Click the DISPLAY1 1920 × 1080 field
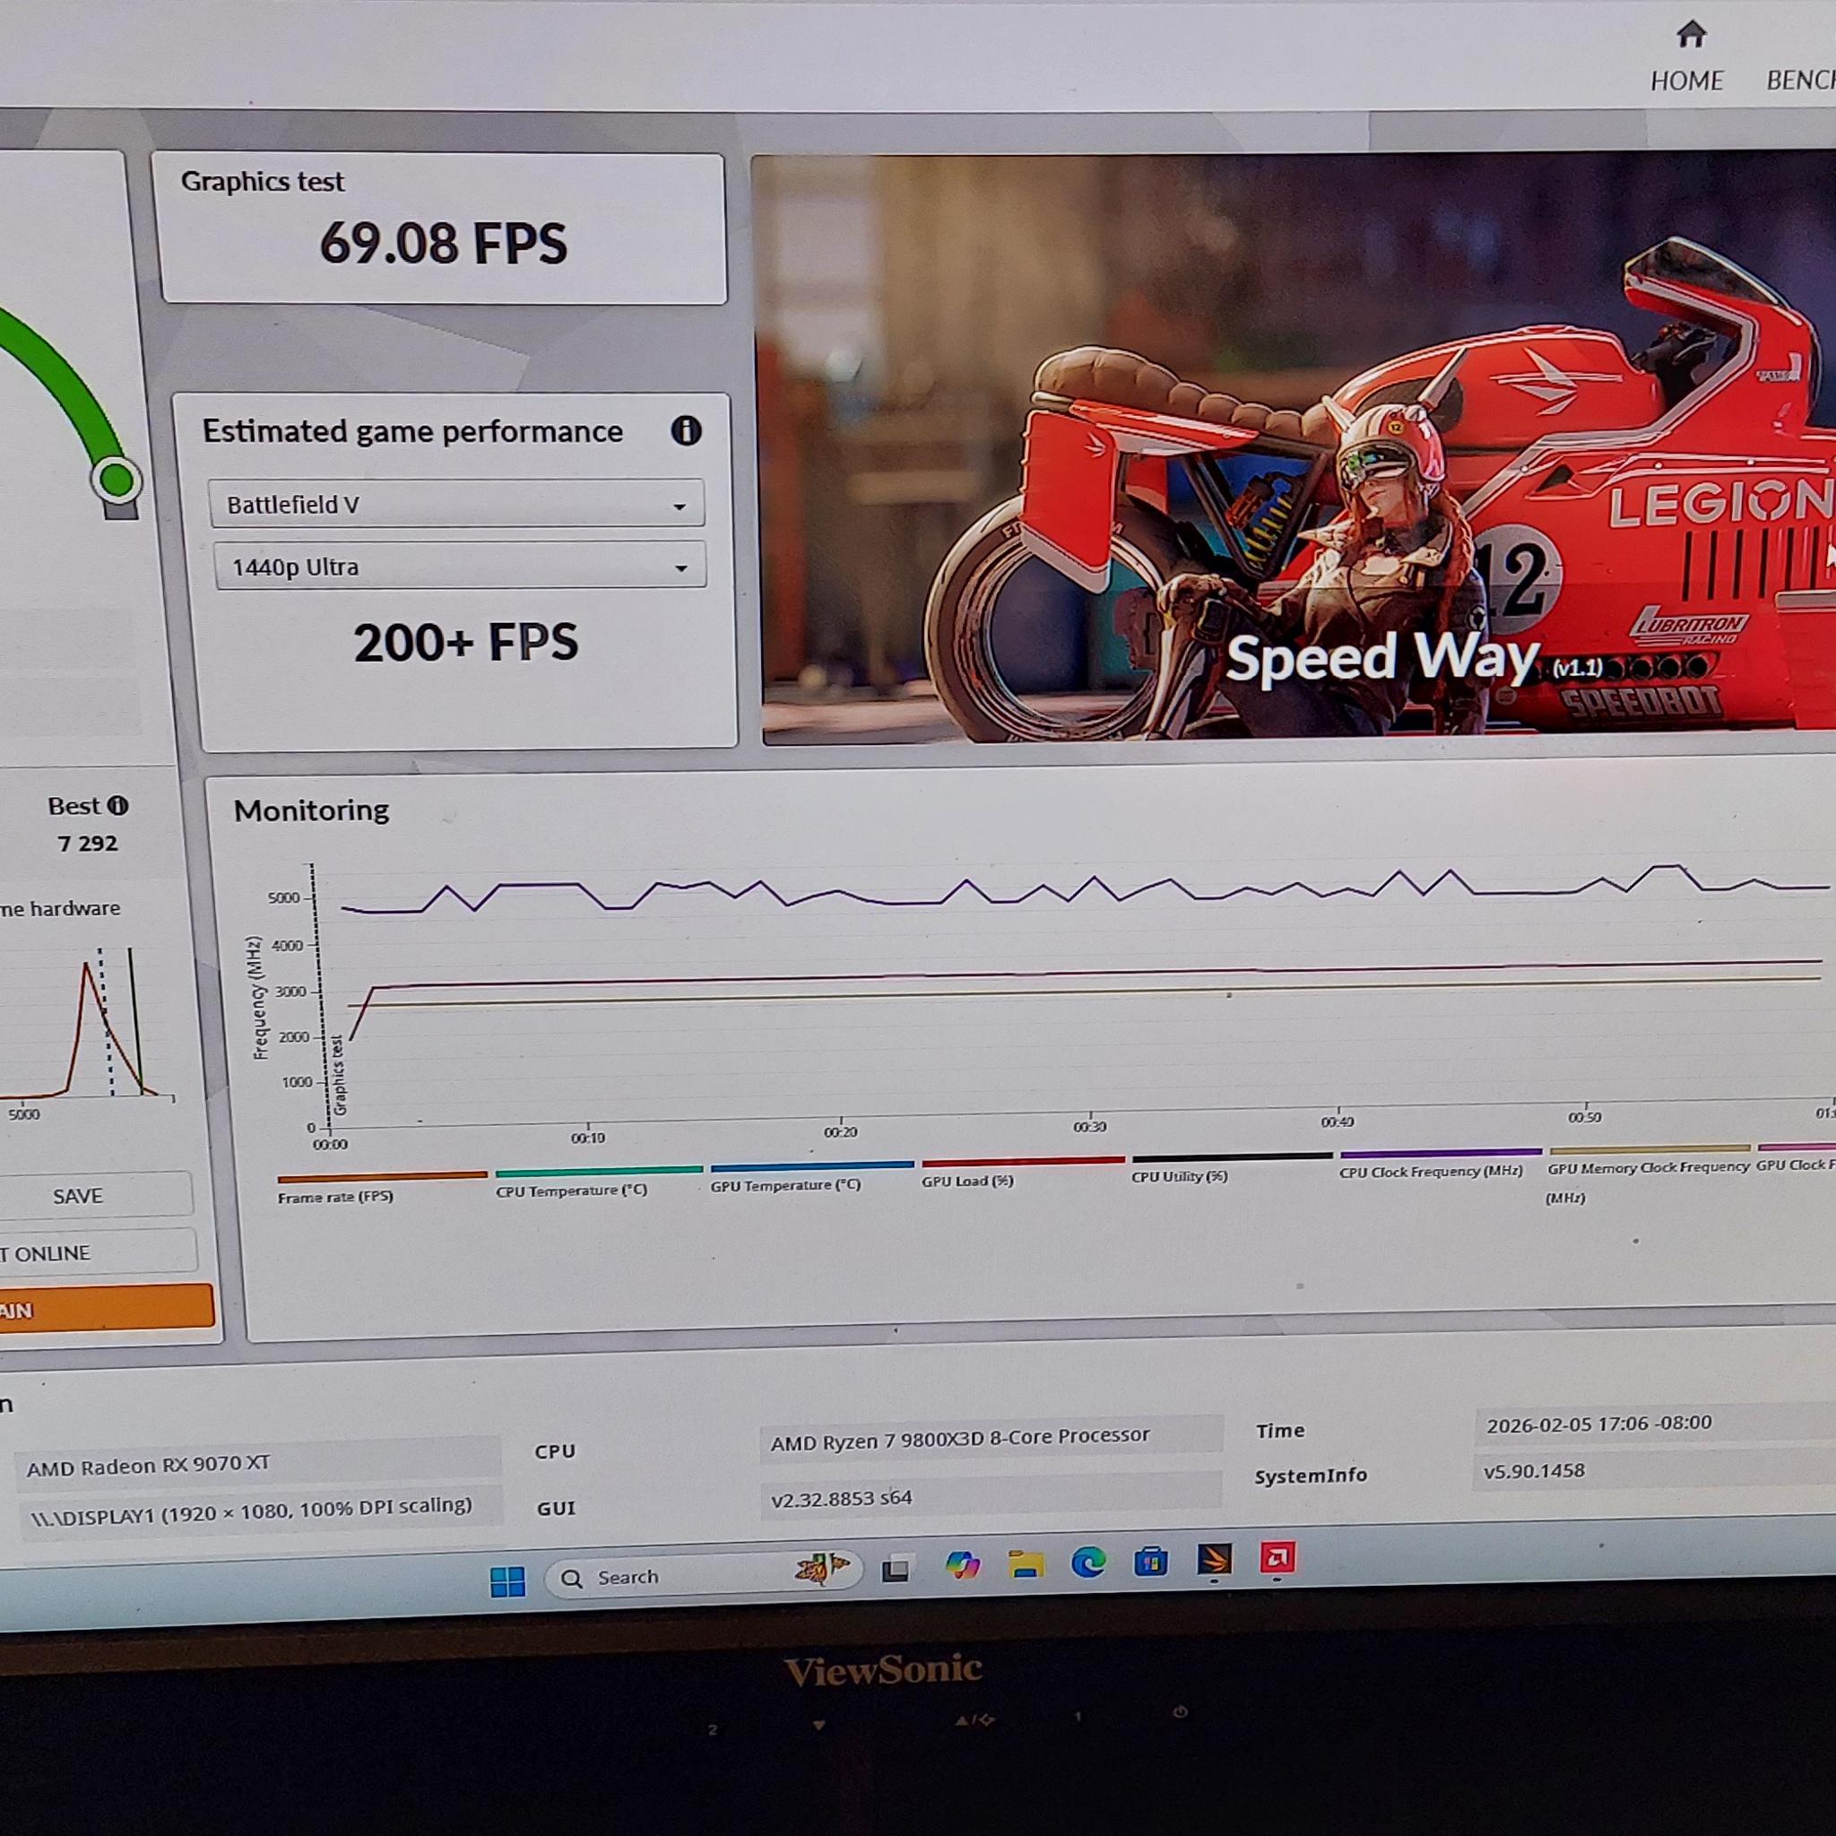Viewport: 1836px width, 1836px height. pos(258,1511)
